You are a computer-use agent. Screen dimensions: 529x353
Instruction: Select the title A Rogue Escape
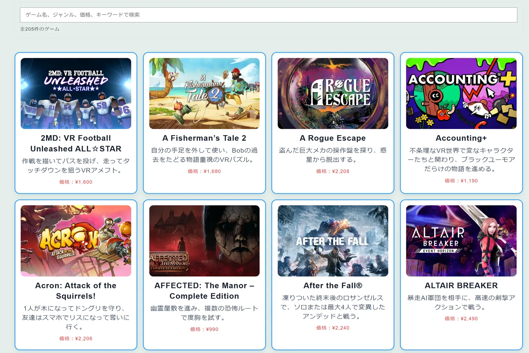tap(333, 138)
